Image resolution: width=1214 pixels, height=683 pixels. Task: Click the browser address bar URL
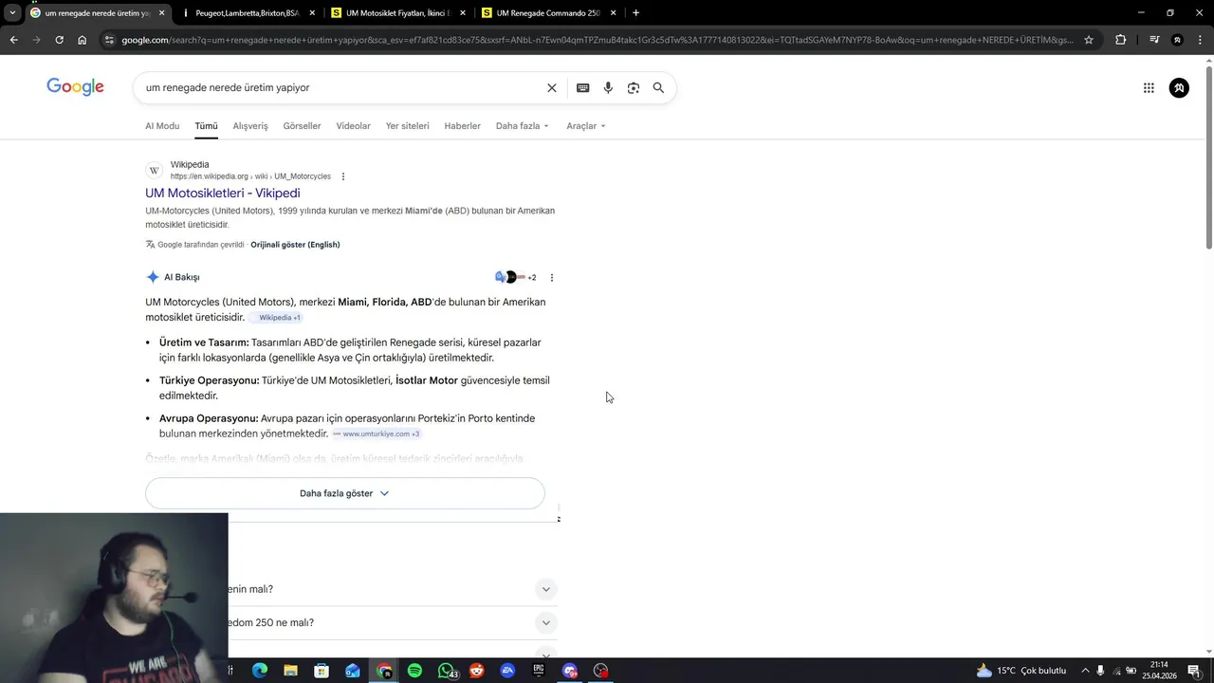(x=598, y=40)
